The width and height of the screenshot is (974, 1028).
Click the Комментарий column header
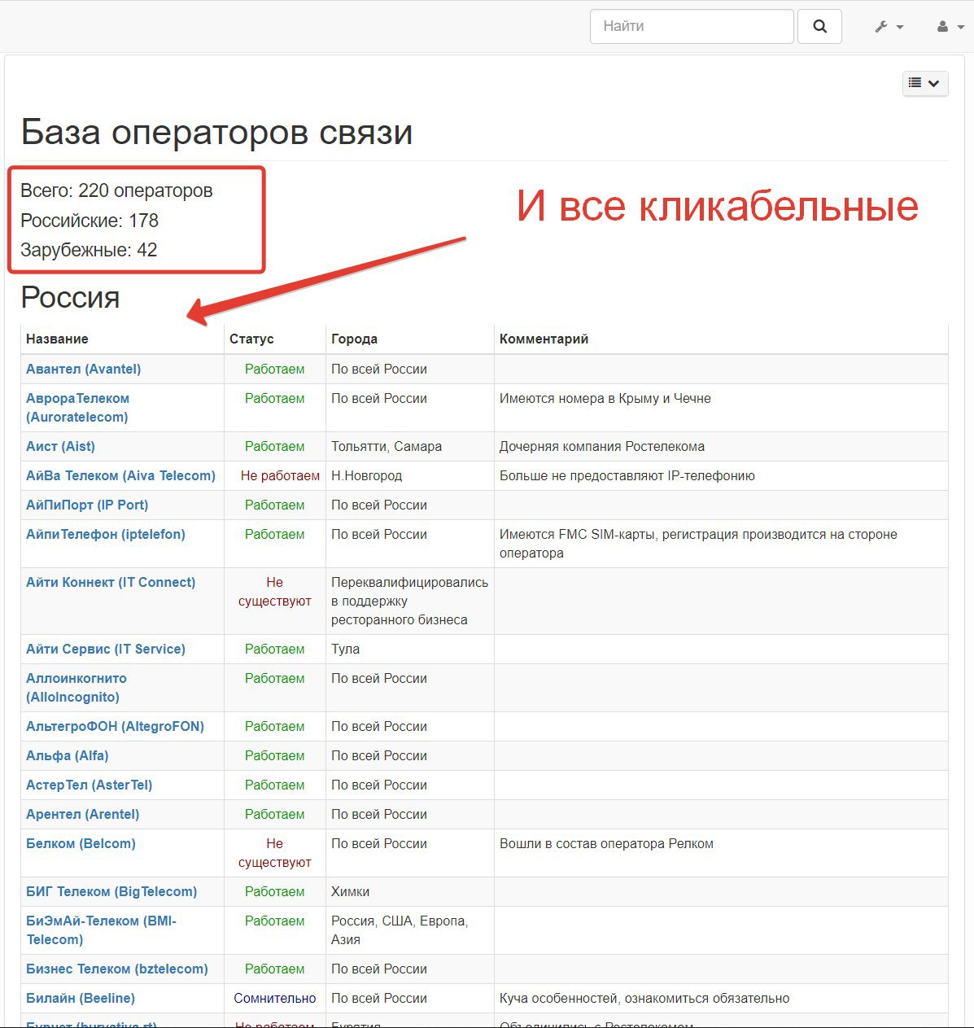(x=544, y=339)
